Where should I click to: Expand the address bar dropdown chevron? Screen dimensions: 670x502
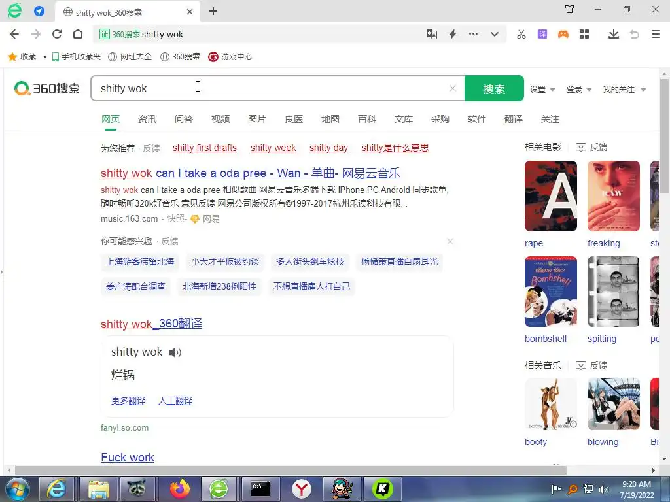pyautogui.click(x=495, y=34)
